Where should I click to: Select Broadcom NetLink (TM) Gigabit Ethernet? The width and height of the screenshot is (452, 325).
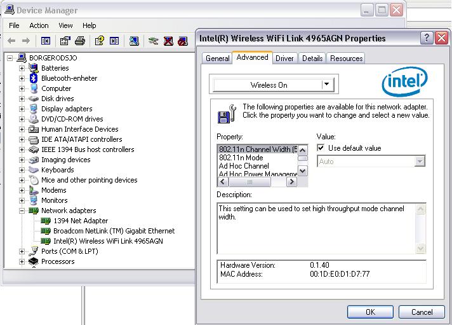[114, 231]
